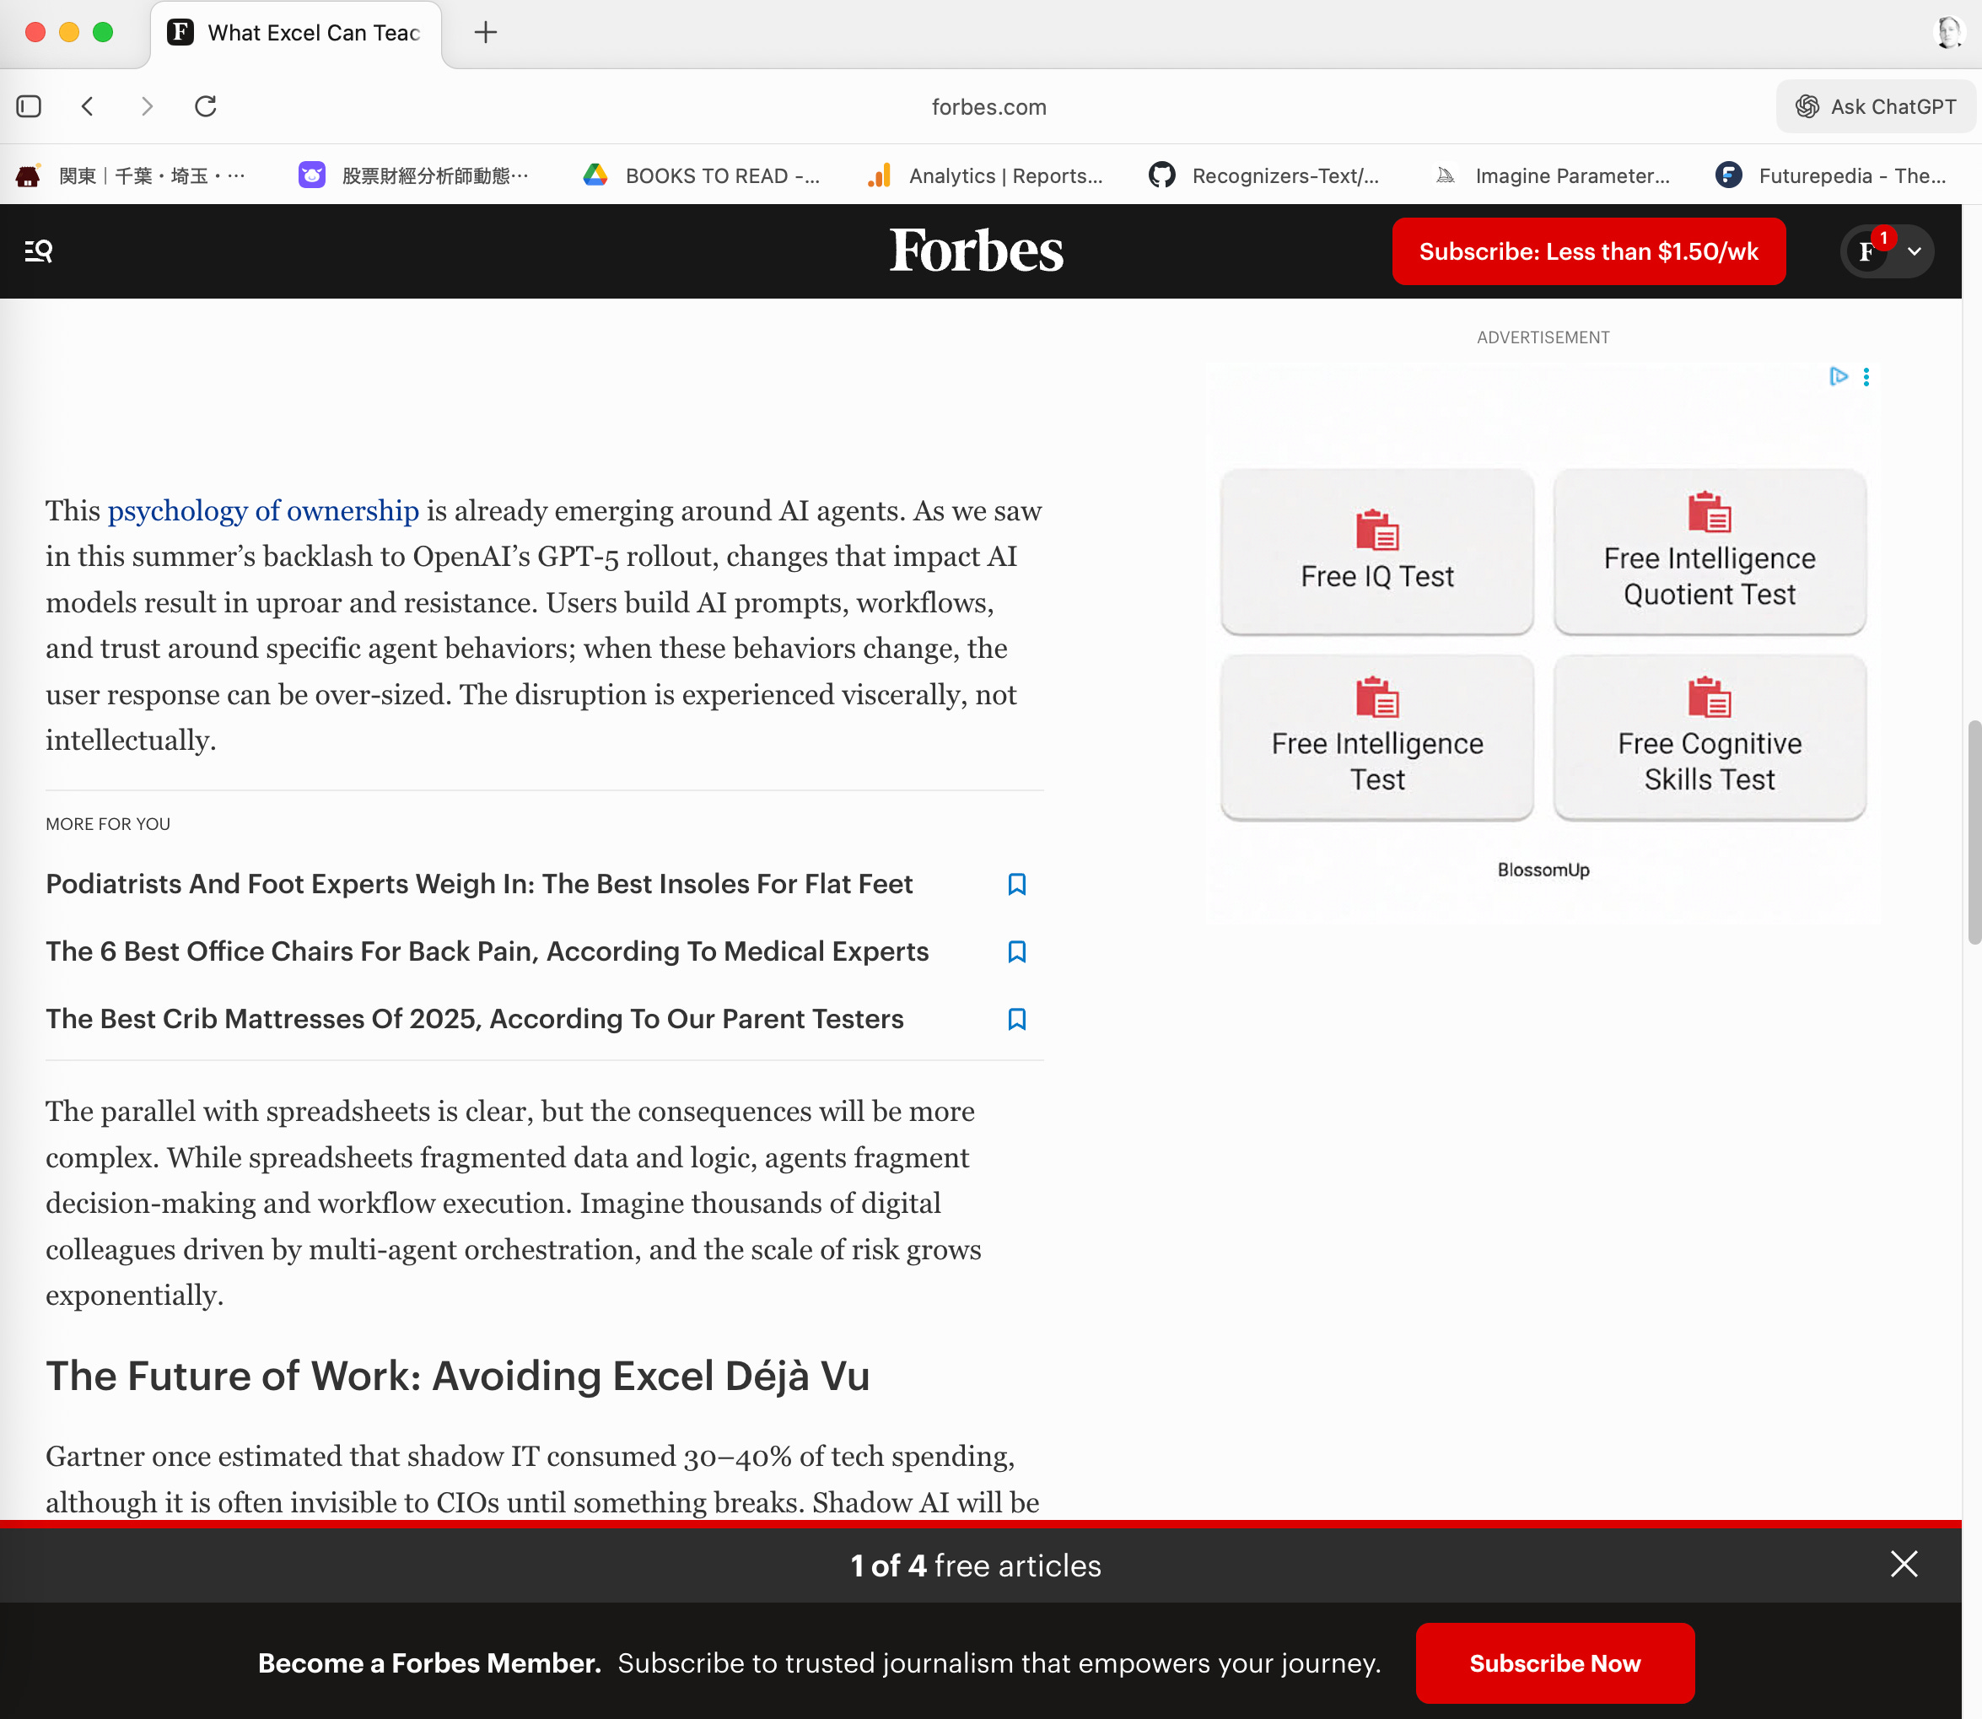The height and width of the screenshot is (1719, 1982).
Task: Expand the Forbes account dropdown chevron
Action: tap(1914, 251)
